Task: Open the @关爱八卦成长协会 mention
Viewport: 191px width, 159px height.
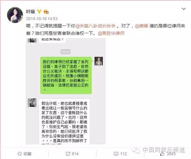Action: coord(95,26)
